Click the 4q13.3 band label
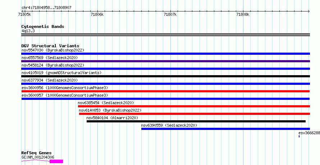Image resolution: width=320 pixels, height=165 pixels. [28, 31]
